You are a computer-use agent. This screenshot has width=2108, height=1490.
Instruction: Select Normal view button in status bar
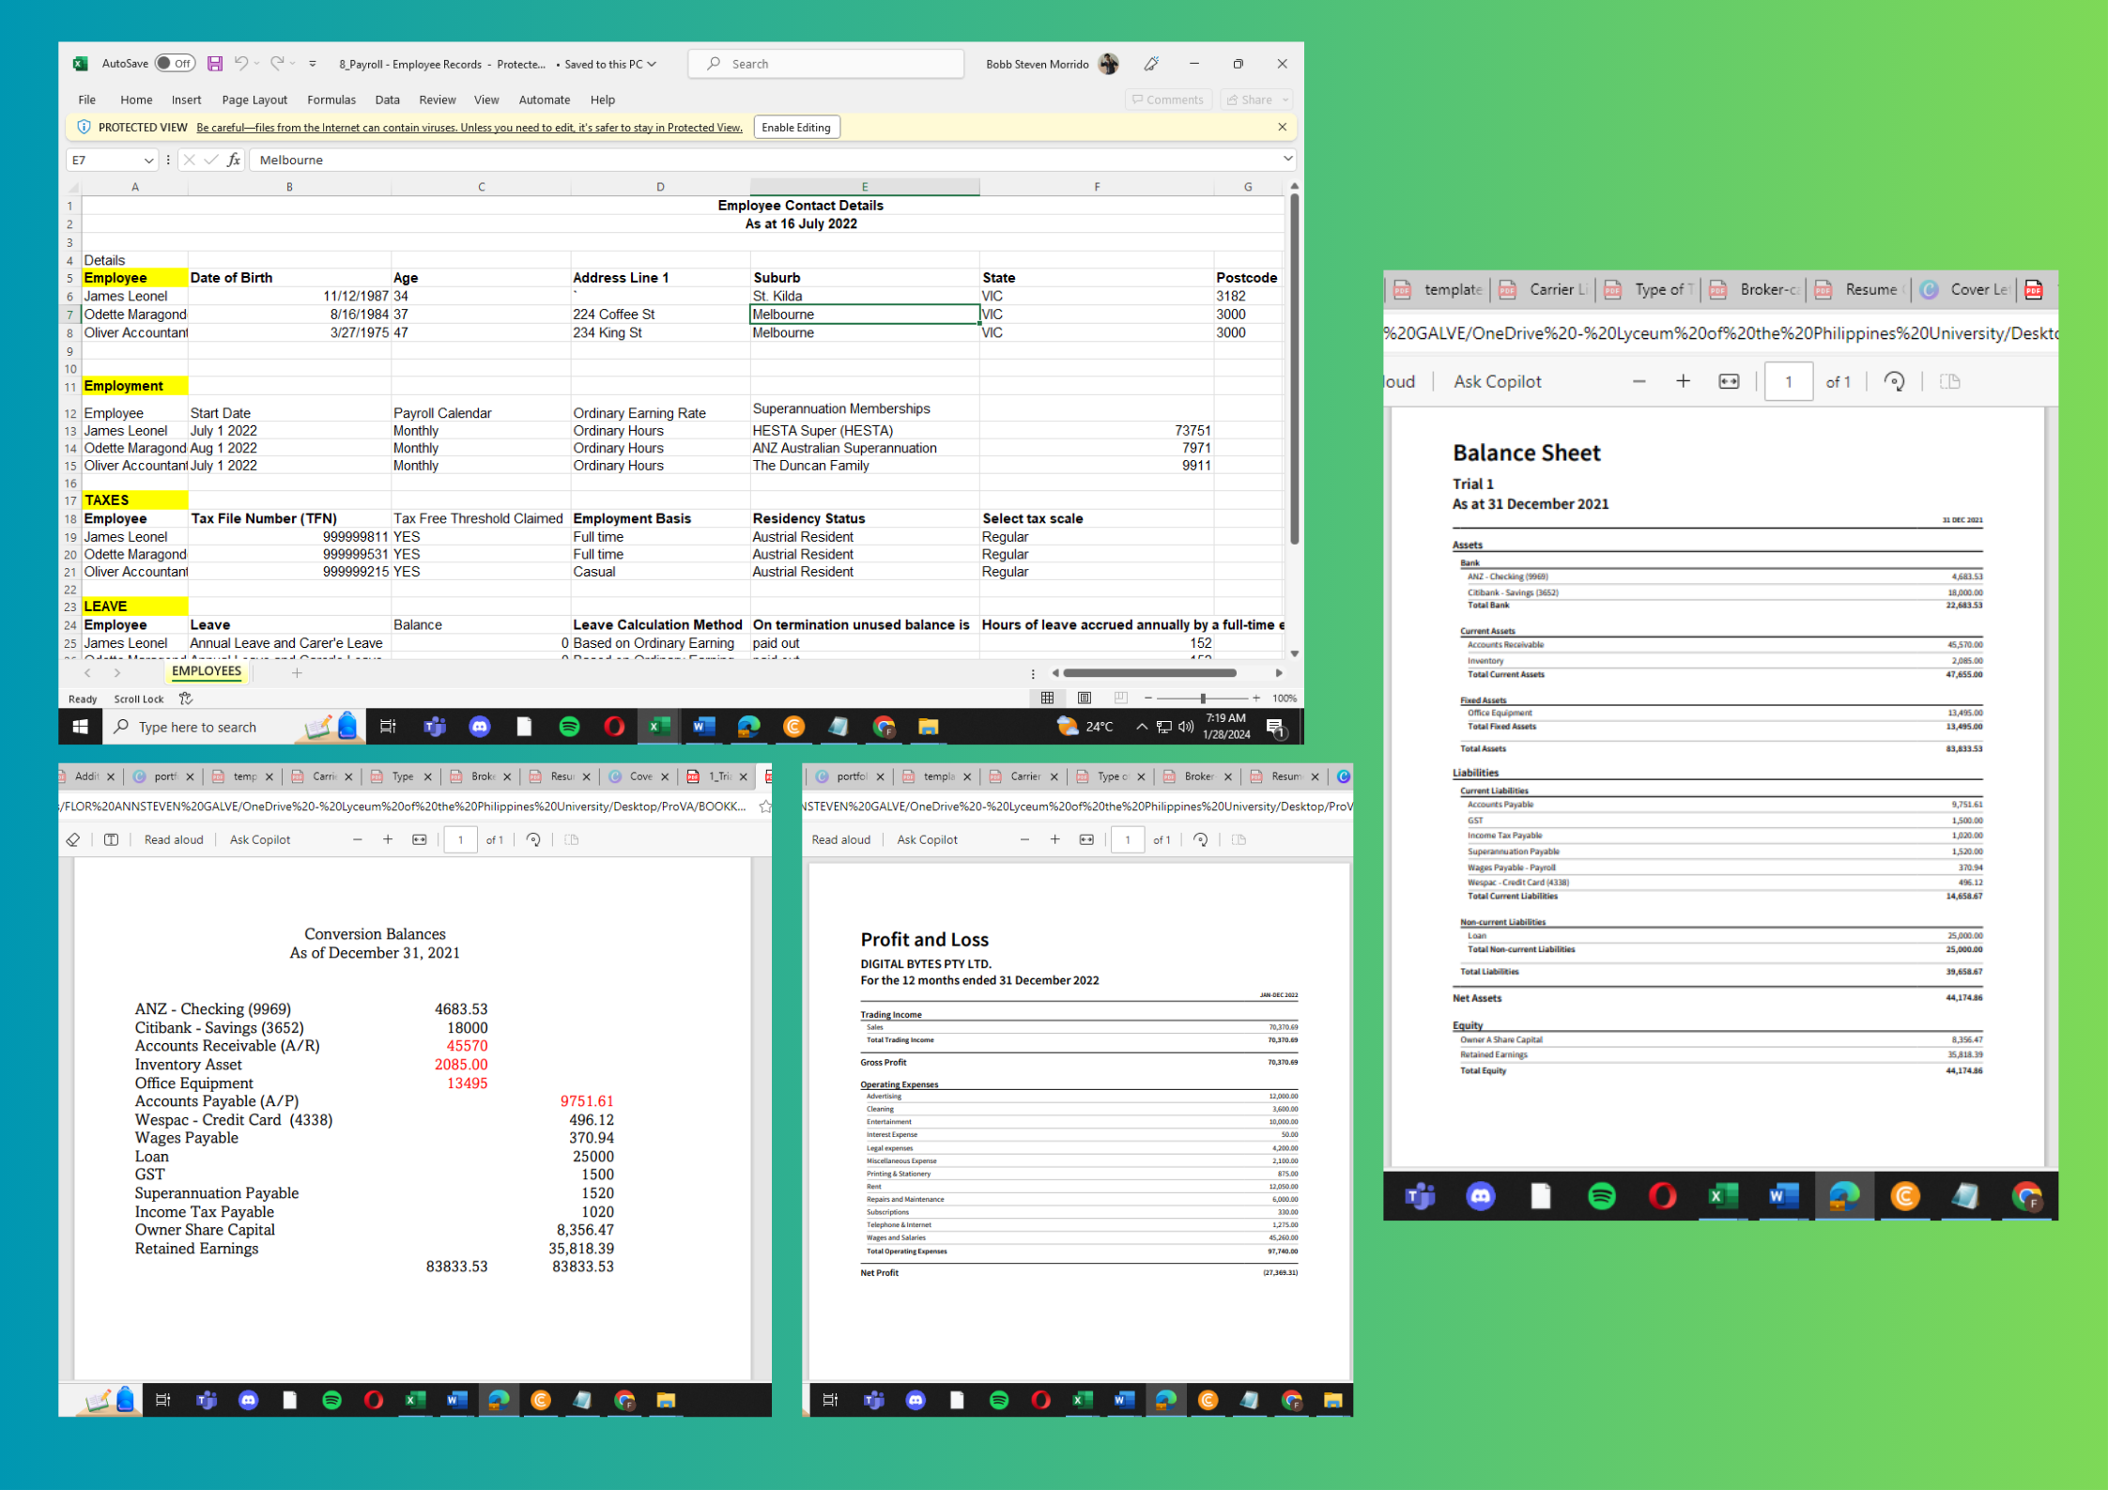point(1047,698)
